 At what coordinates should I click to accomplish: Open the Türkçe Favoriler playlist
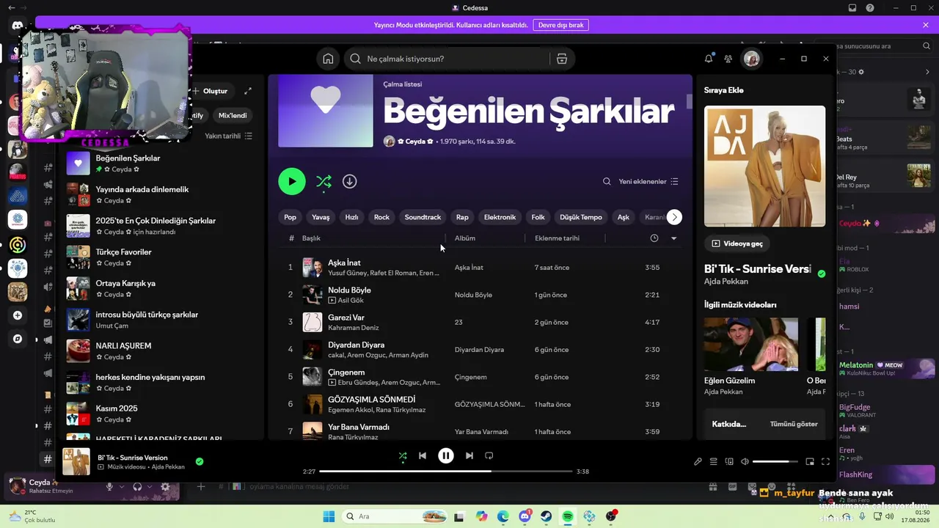(x=161, y=257)
